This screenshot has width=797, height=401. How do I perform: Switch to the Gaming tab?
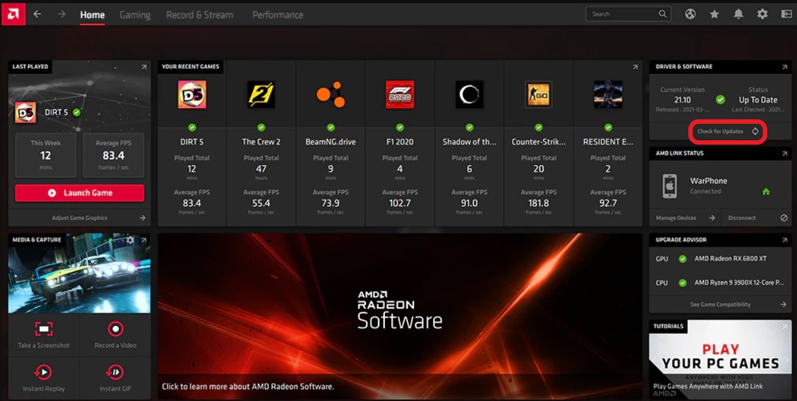pyautogui.click(x=135, y=15)
